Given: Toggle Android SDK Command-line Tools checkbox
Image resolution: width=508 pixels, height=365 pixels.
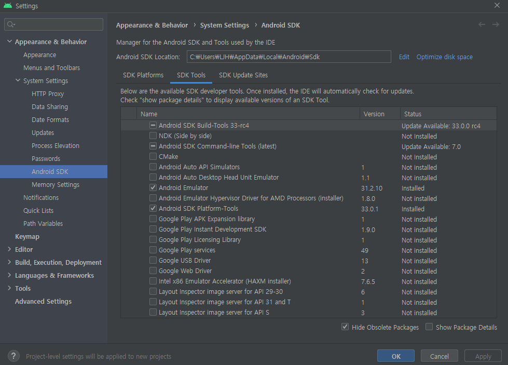Looking at the screenshot, I should (x=153, y=146).
